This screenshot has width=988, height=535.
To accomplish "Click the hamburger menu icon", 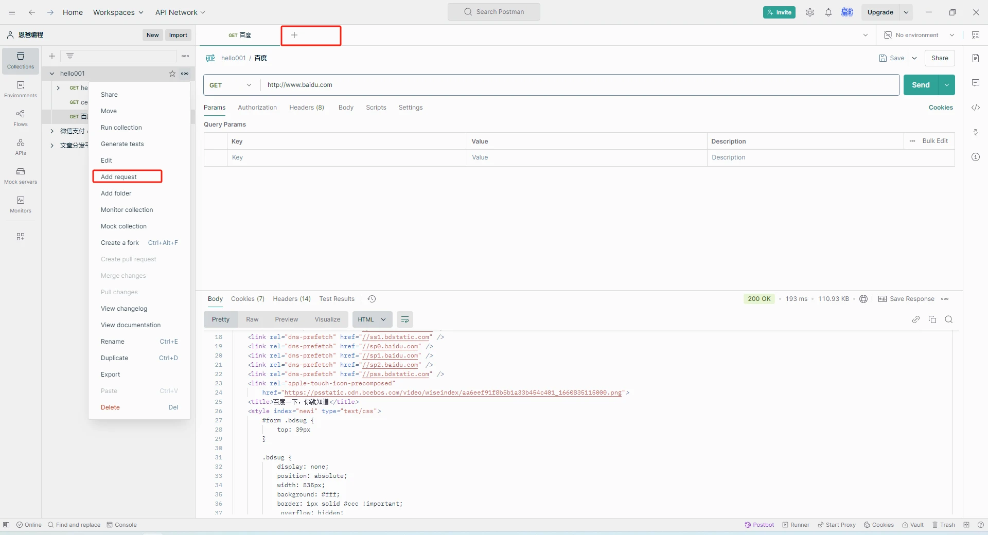I will (12, 12).
